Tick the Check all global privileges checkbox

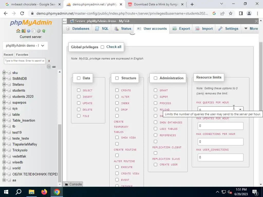pyautogui.click(x=102, y=47)
